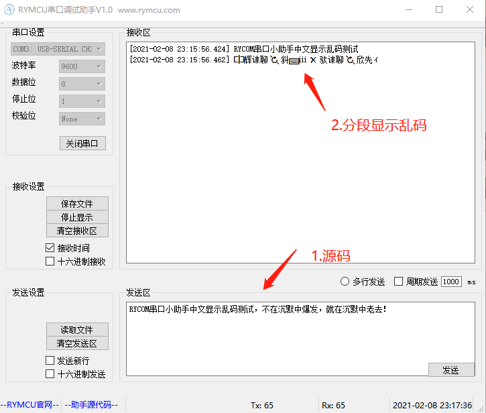486x413 pixels.
Task: Open the parity dropdown showing None
Action: click(x=82, y=119)
